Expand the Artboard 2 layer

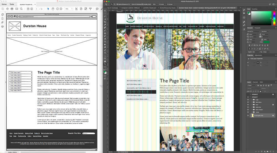pyautogui.click(x=250, y=94)
